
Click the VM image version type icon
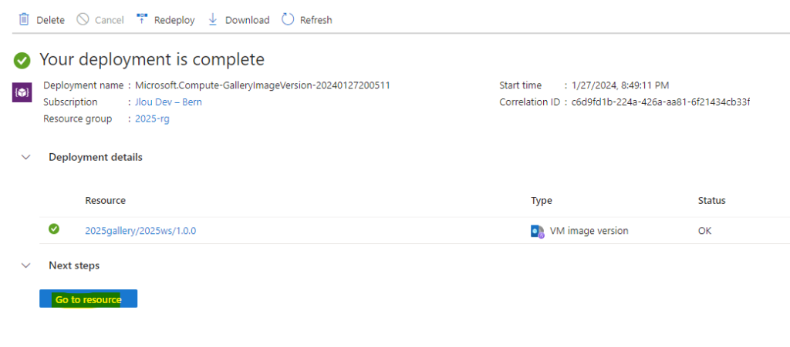(x=538, y=231)
